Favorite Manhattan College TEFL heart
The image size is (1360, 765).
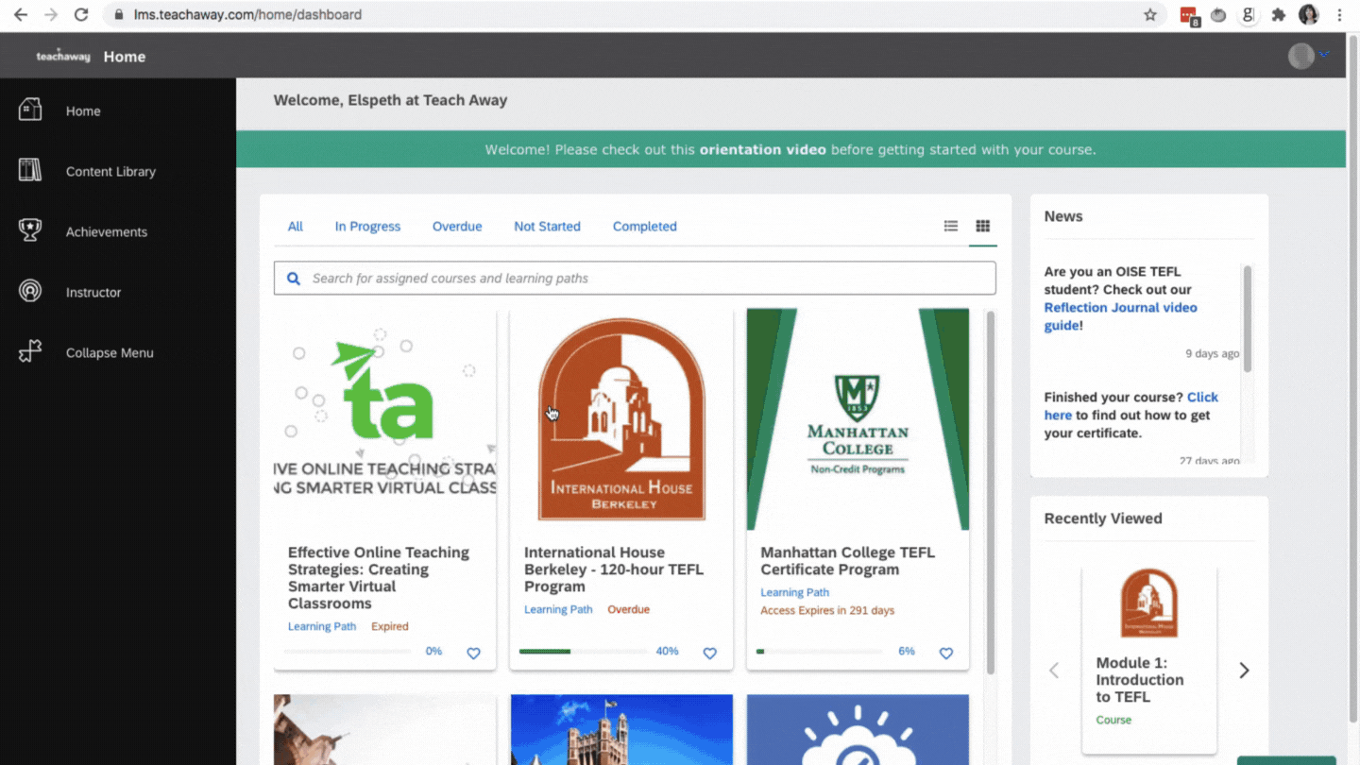945,653
